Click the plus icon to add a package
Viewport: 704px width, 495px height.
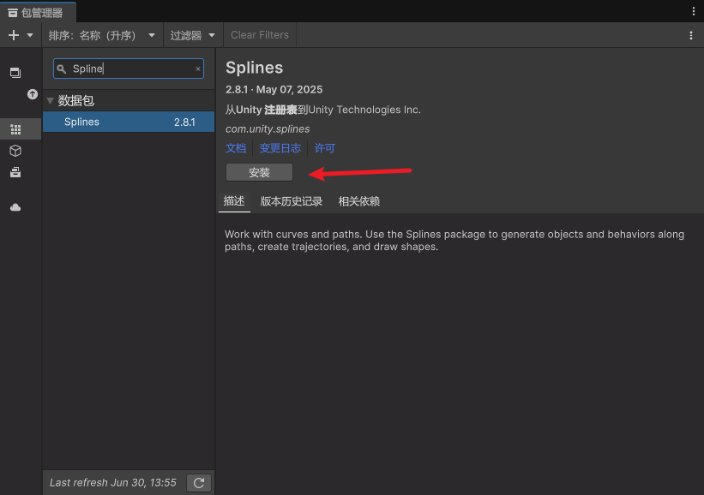click(12, 35)
